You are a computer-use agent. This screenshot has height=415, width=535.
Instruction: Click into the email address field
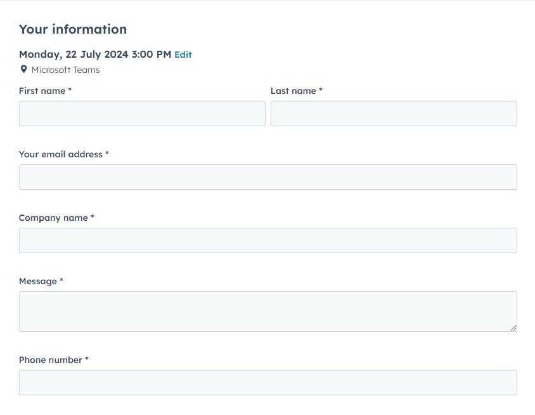coord(267,177)
